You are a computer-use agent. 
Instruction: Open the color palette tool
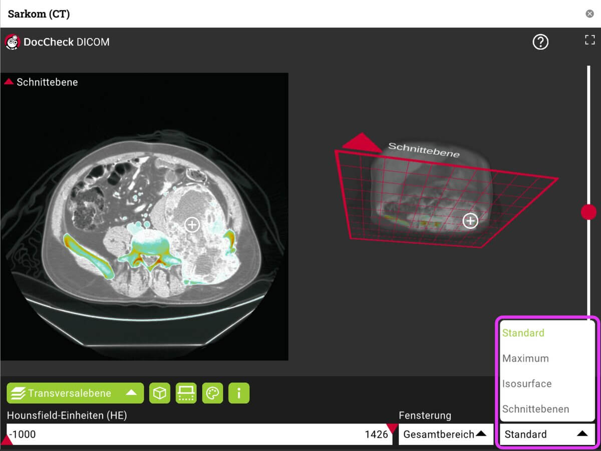[x=212, y=393]
